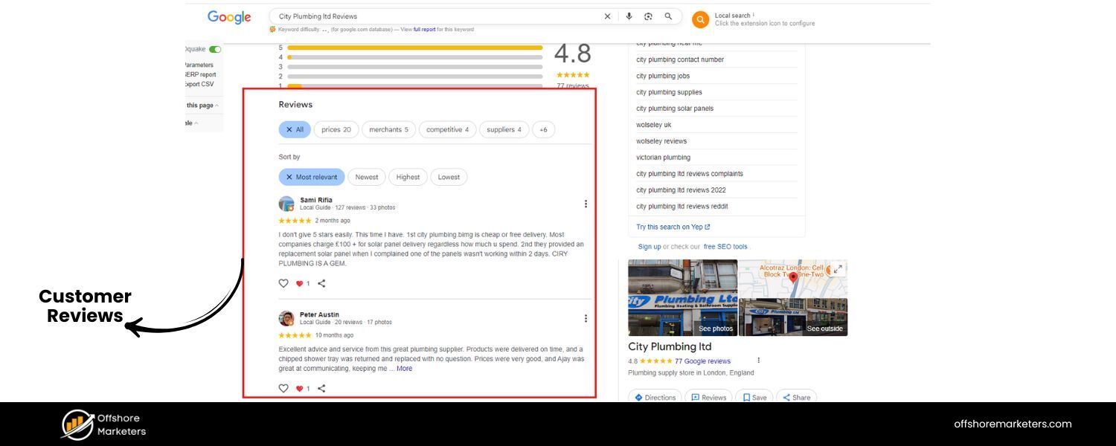Screen dimensions: 1116x446
Task: Remove the All reviews filter chip
Action: tap(289, 129)
